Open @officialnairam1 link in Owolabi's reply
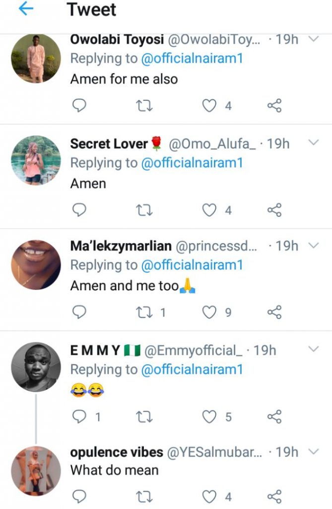Screen dimensions: 332x509 tap(192, 59)
